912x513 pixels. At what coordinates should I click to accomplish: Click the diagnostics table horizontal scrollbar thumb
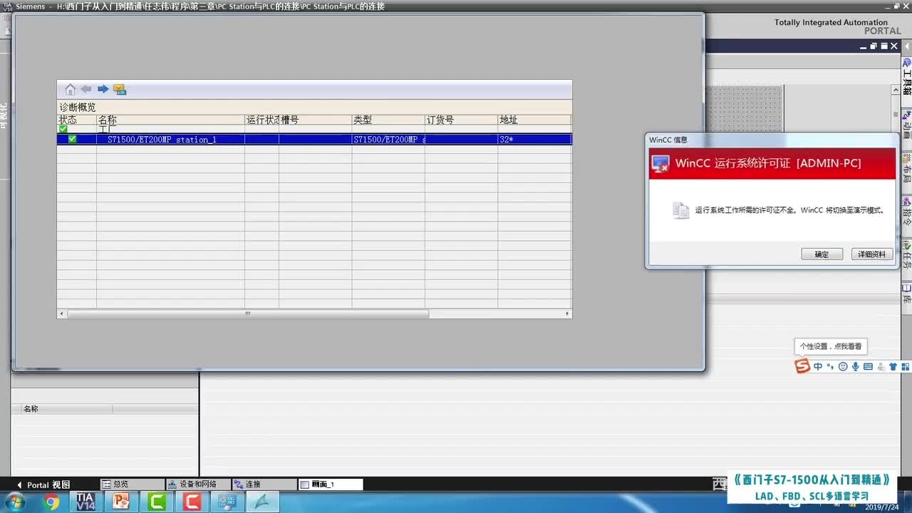click(248, 313)
